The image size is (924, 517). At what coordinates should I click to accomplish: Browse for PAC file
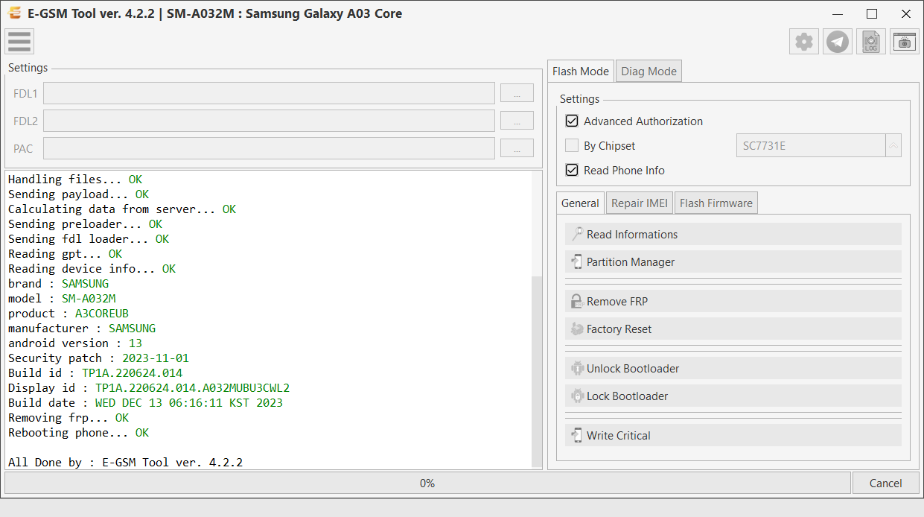point(517,148)
